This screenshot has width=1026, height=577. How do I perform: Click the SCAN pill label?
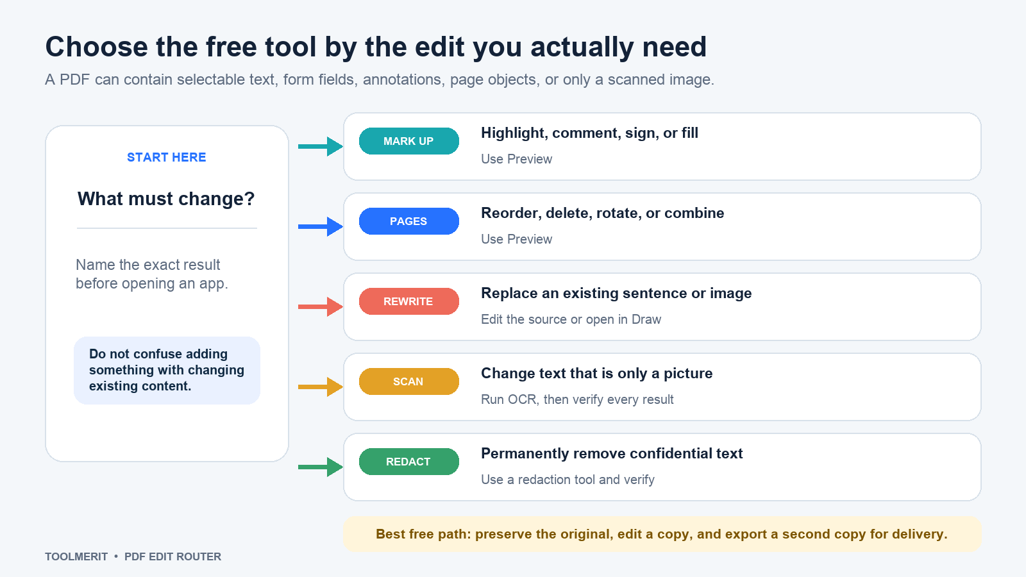point(408,381)
